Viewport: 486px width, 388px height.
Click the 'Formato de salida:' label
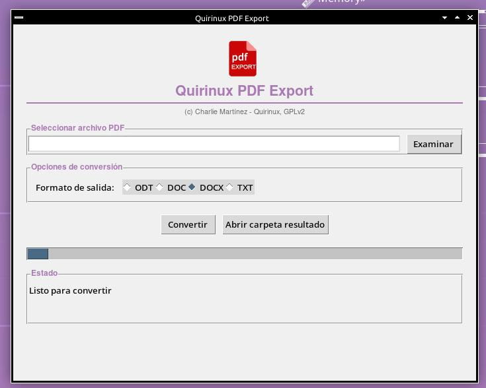click(75, 187)
